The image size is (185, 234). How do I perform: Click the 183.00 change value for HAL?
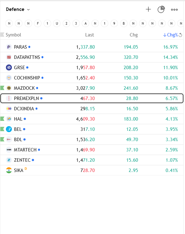pyautogui.click(x=131, y=119)
